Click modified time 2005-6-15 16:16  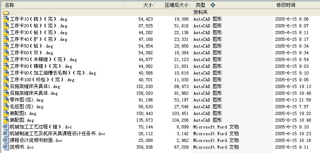(x=293, y=140)
